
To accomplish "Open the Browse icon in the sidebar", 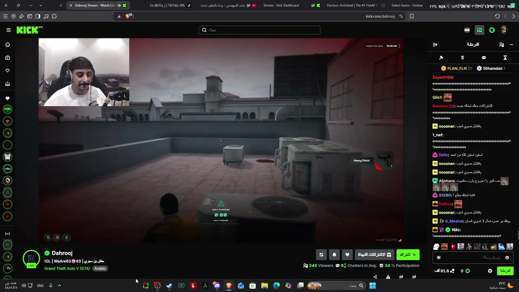I will [x=7, y=58].
